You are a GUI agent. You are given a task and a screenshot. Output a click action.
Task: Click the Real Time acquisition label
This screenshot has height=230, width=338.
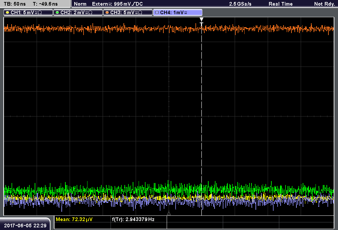pos(281,4)
